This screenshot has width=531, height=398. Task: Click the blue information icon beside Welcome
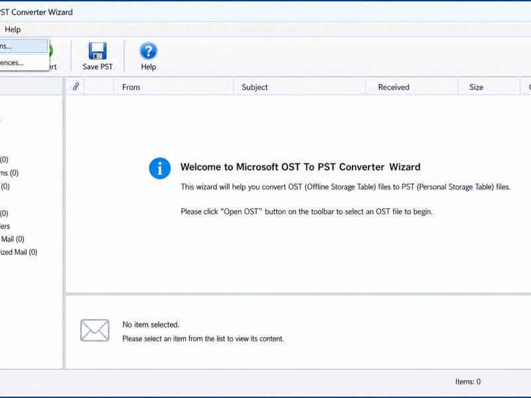pos(160,168)
